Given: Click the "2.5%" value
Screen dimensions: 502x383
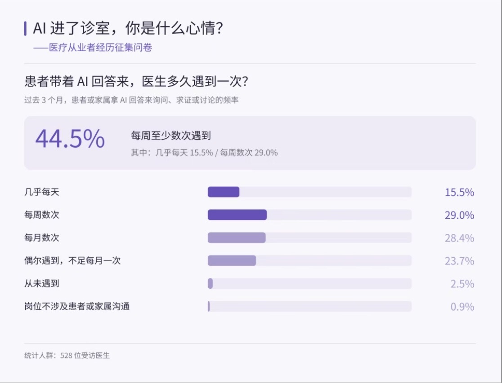Looking at the screenshot, I should coord(462,284).
